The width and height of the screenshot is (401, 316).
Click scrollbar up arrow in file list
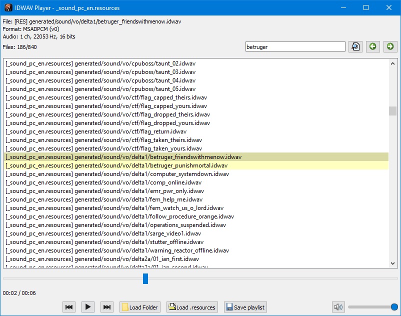[x=393, y=63]
